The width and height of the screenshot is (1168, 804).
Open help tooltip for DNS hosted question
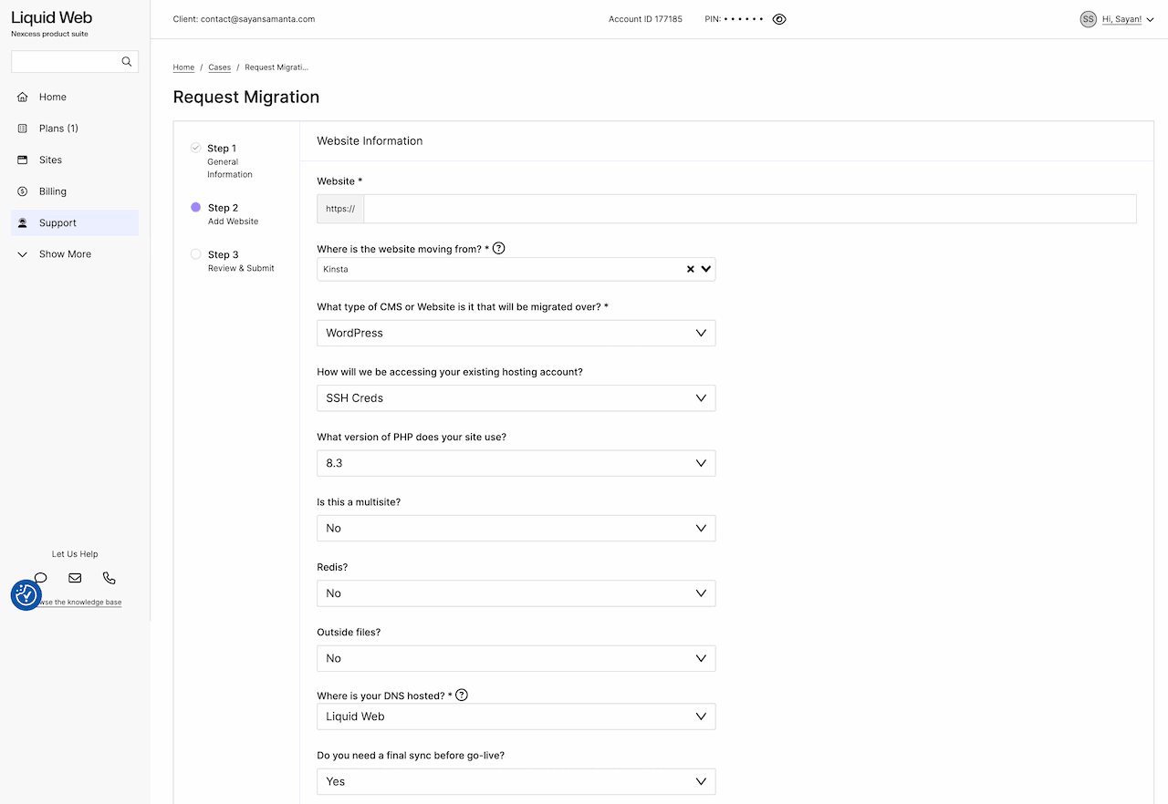click(462, 696)
